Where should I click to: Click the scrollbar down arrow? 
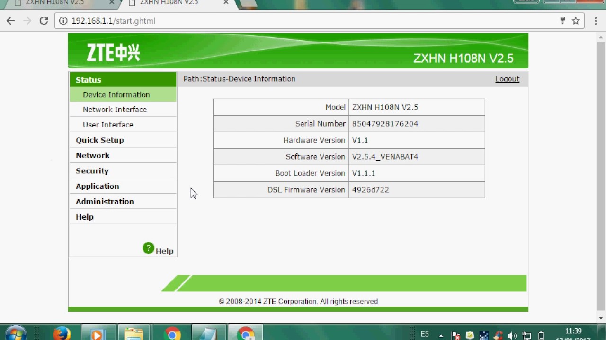(601, 318)
